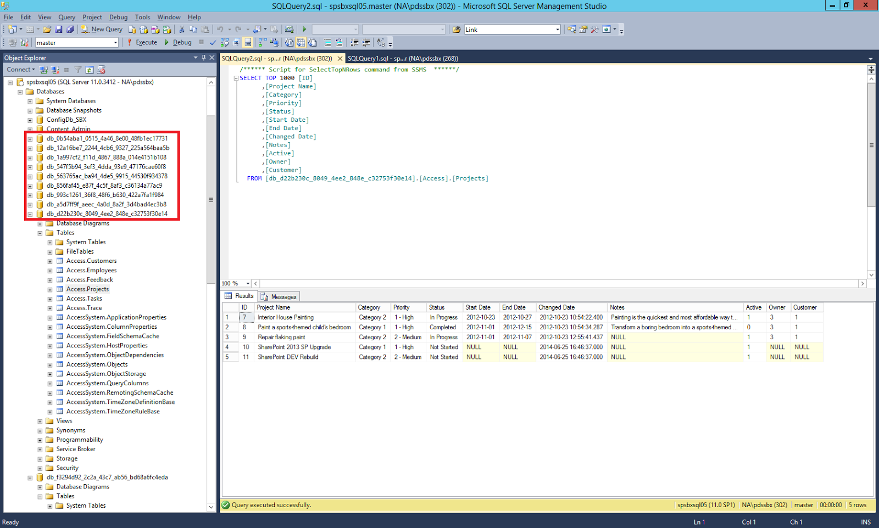The height and width of the screenshot is (528, 879).
Task: Toggle Include Client Statistics
Action: (x=274, y=43)
